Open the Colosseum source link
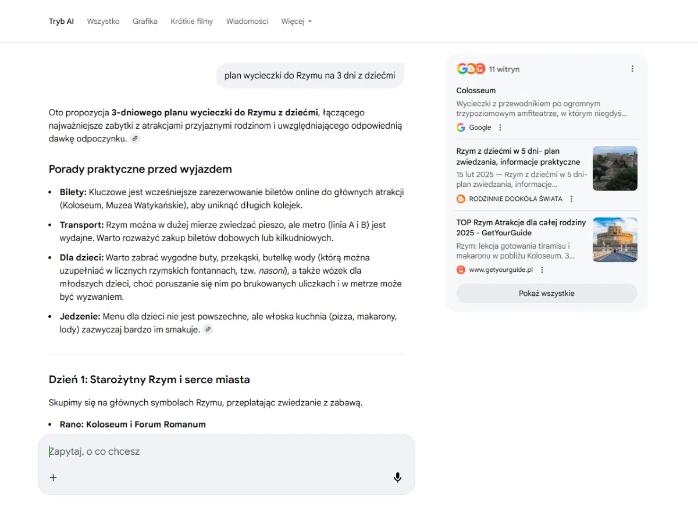This screenshot has height=506, width=698. (x=477, y=90)
